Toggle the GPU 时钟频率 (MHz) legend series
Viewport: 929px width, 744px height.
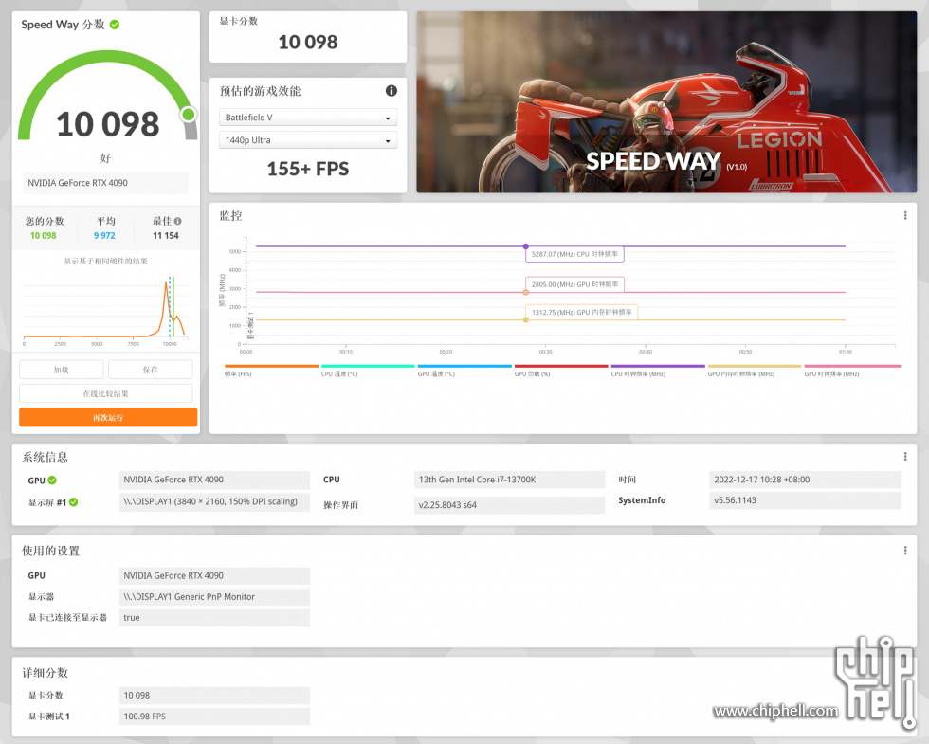click(x=852, y=371)
